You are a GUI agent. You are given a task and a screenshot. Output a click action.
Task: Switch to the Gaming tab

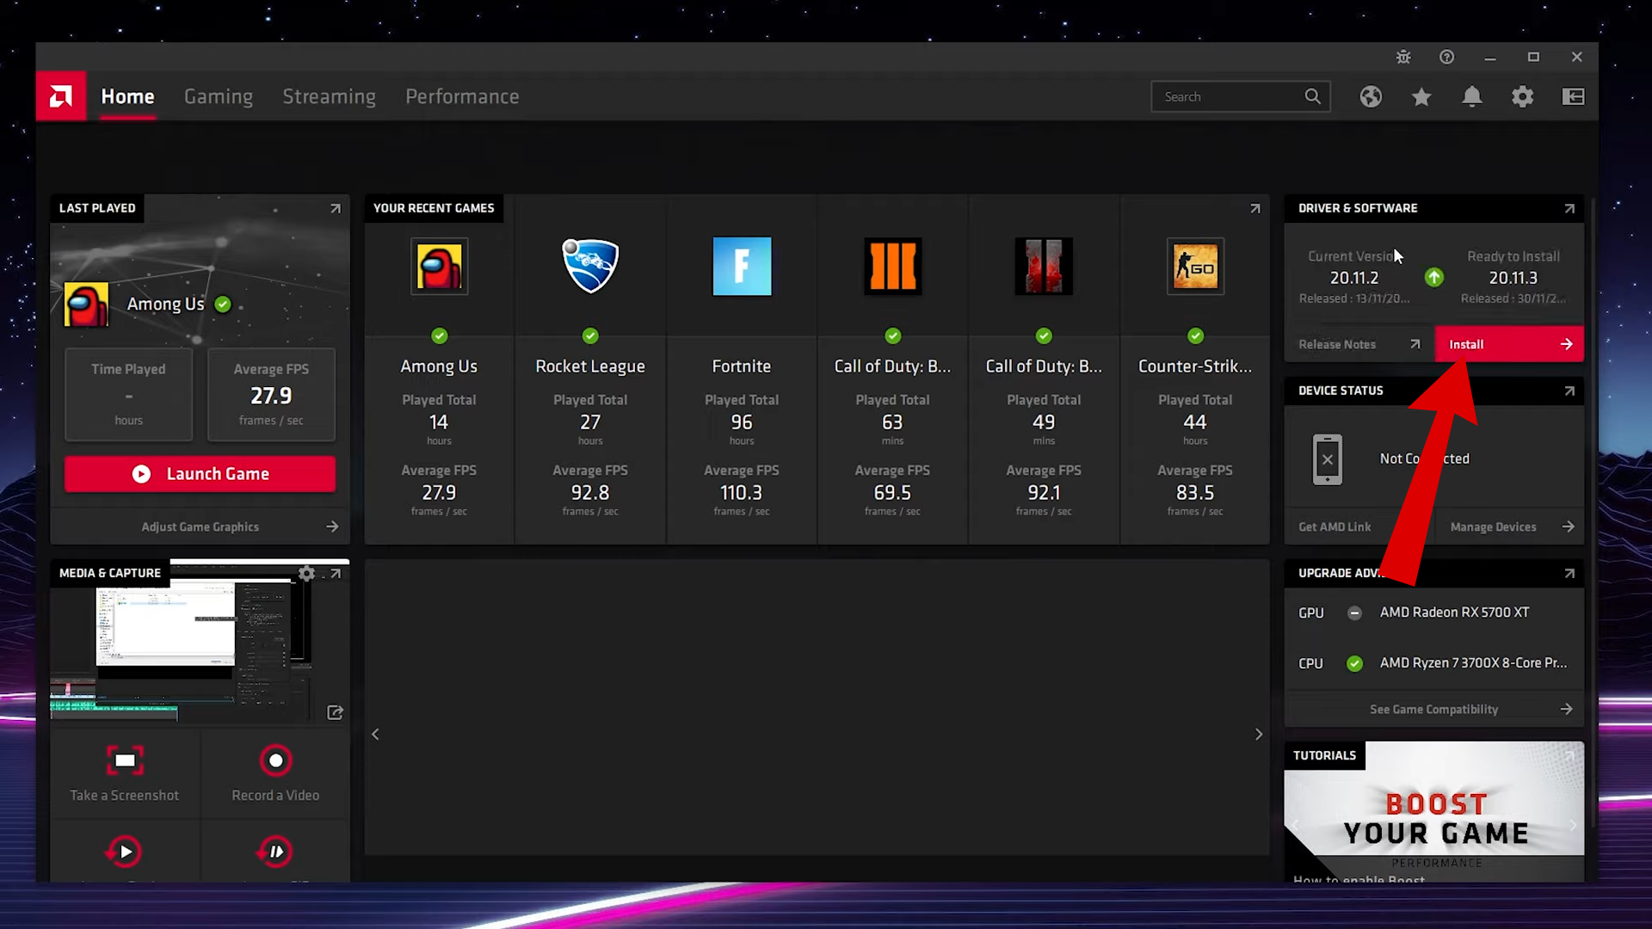click(219, 96)
